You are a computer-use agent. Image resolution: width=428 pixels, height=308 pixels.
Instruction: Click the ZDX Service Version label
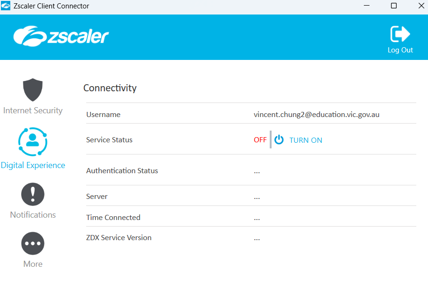tap(119, 238)
